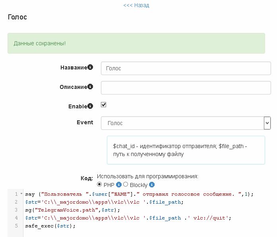Click code line 3 with sg call
Viewport: 277px width, 237px height.
click(72, 210)
